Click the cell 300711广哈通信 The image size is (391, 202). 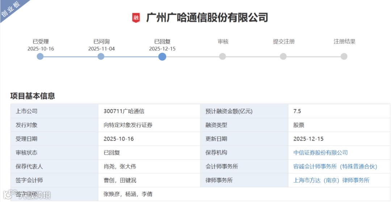coord(124,111)
